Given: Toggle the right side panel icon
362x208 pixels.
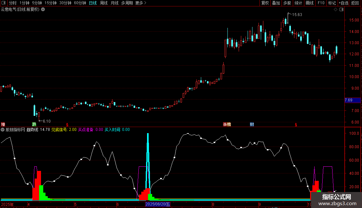Looking at the screenshot, I should coord(341,10).
